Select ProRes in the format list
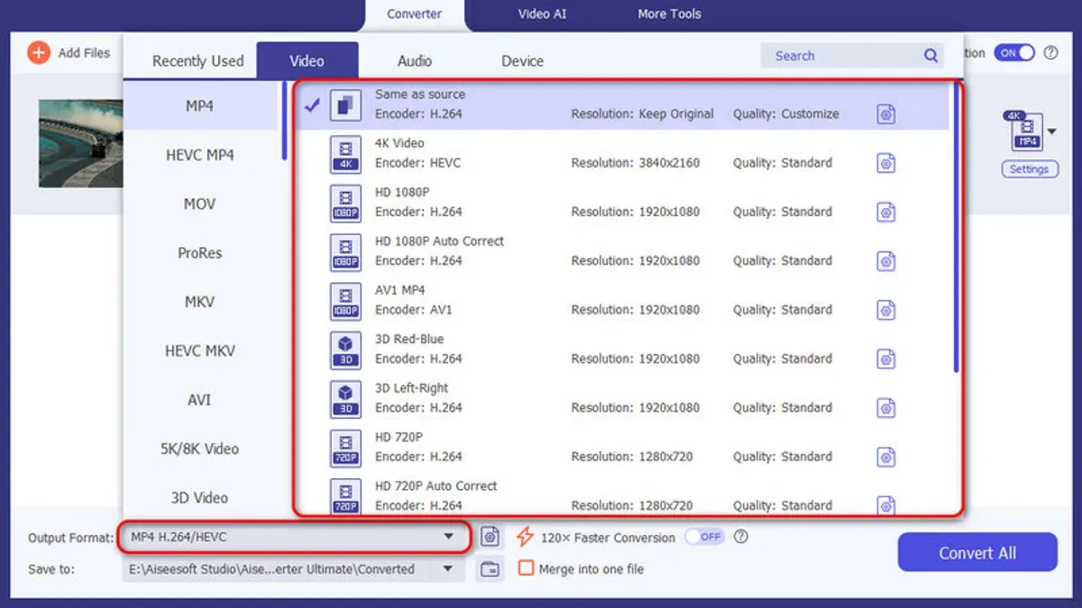This screenshot has height=608, width=1082. coord(200,252)
